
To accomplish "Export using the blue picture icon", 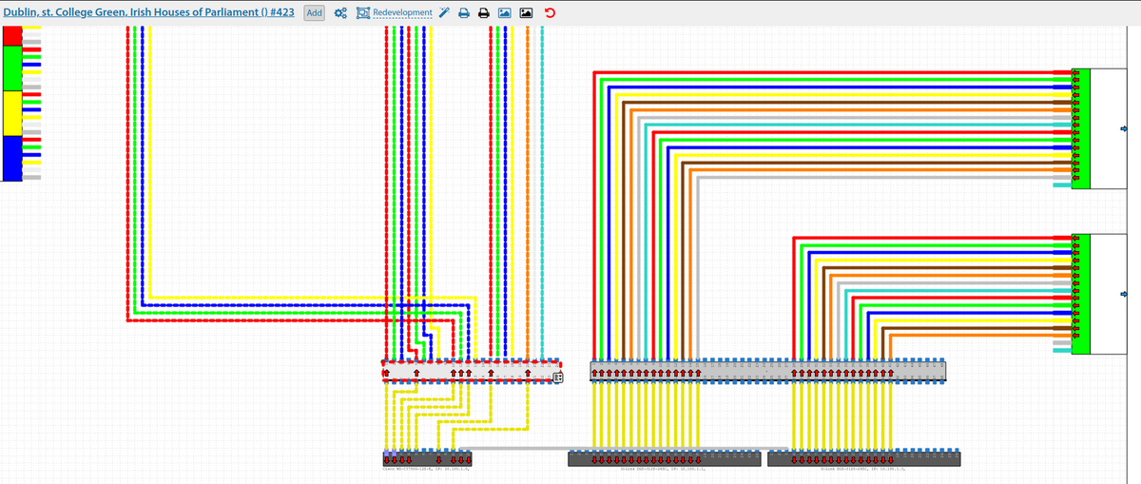I will [x=505, y=13].
